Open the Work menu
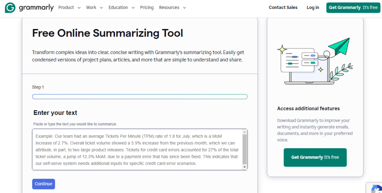Screen dimensions: 382x193 coord(91,7)
